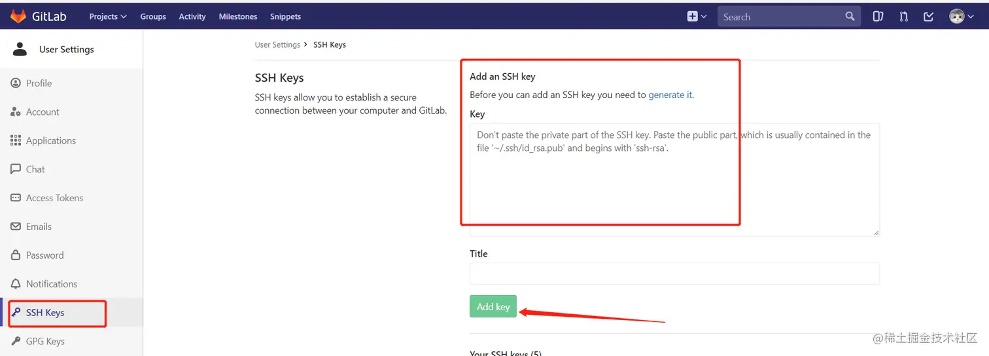Open the user avatar dropdown
Image resolution: width=989 pixels, height=356 pixels.
click(962, 16)
